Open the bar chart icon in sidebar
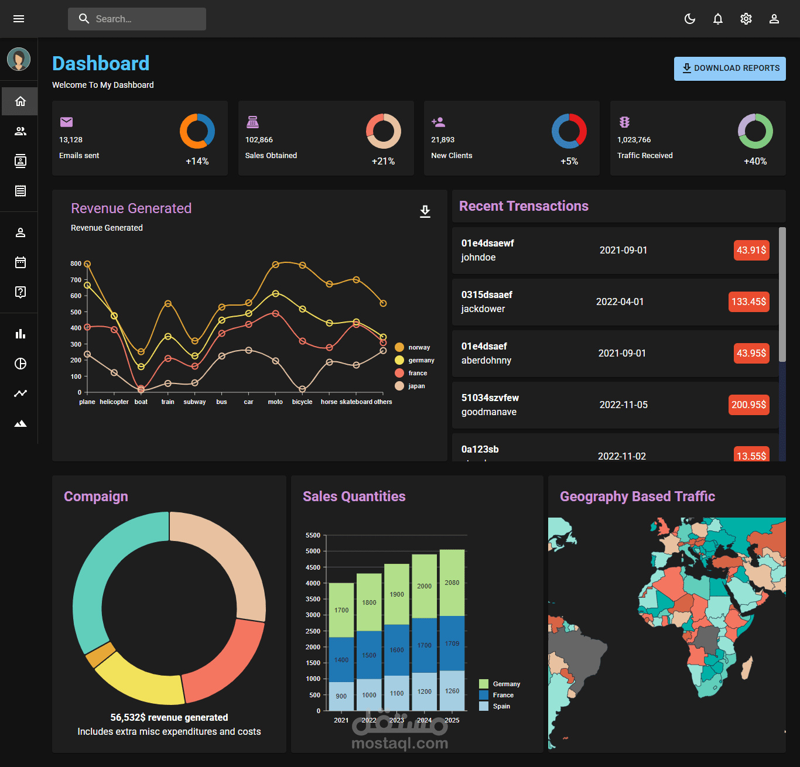The width and height of the screenshot is (800, 767). tap(20, 334)
